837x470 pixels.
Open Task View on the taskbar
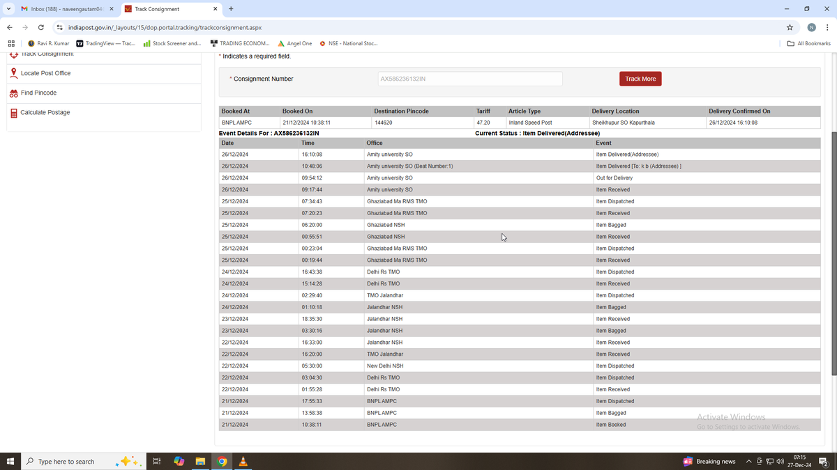[157, 462]
